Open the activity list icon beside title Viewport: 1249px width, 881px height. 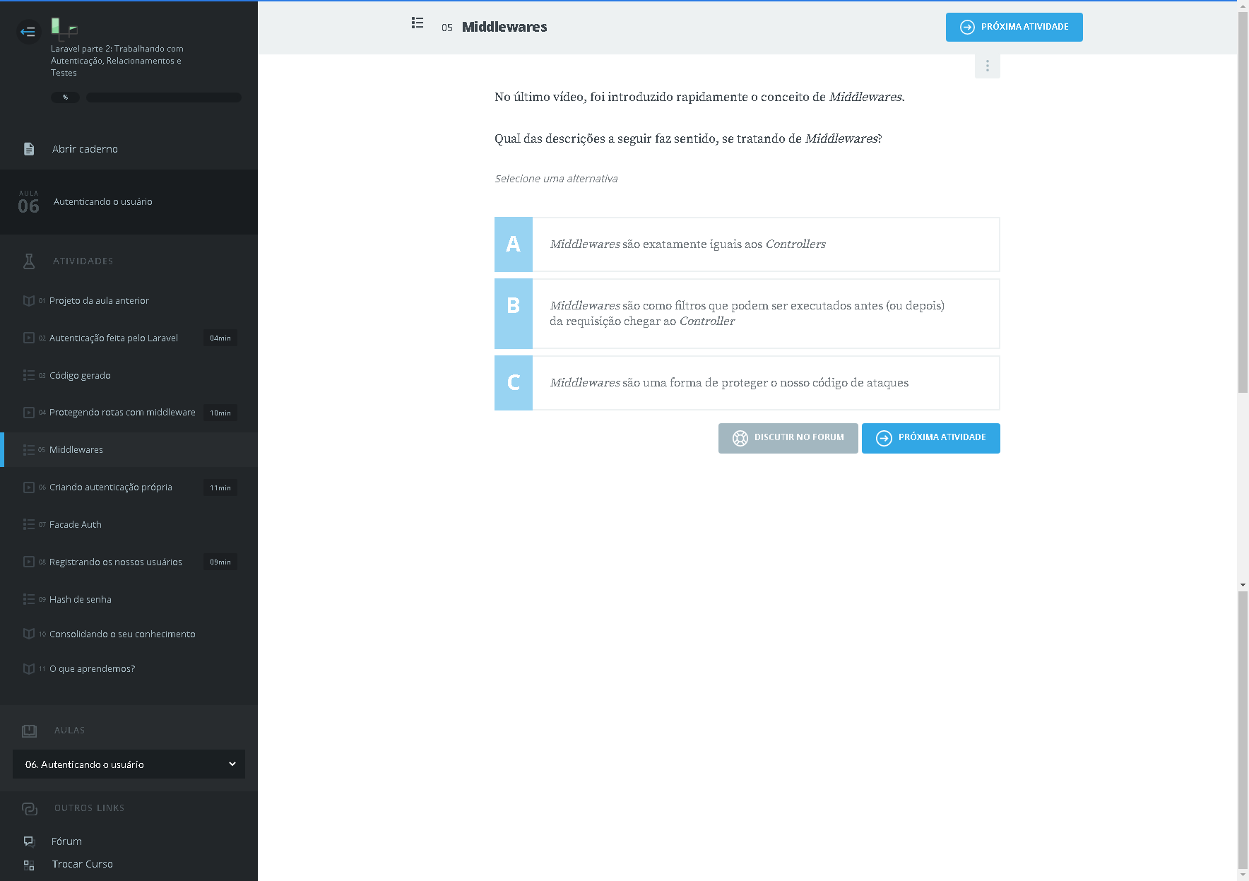tap(418, 23)
